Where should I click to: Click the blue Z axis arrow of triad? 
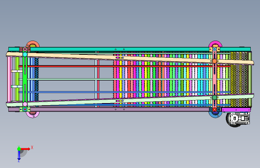tap(19, 155)
